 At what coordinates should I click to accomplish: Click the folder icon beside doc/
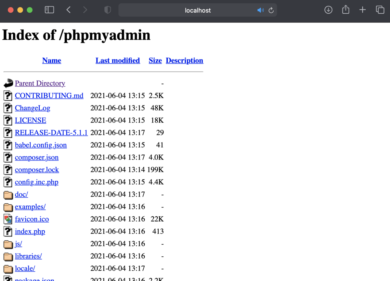(x=8, y=195)
